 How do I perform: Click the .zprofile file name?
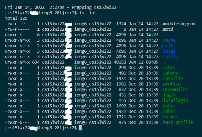pos(172,79)
